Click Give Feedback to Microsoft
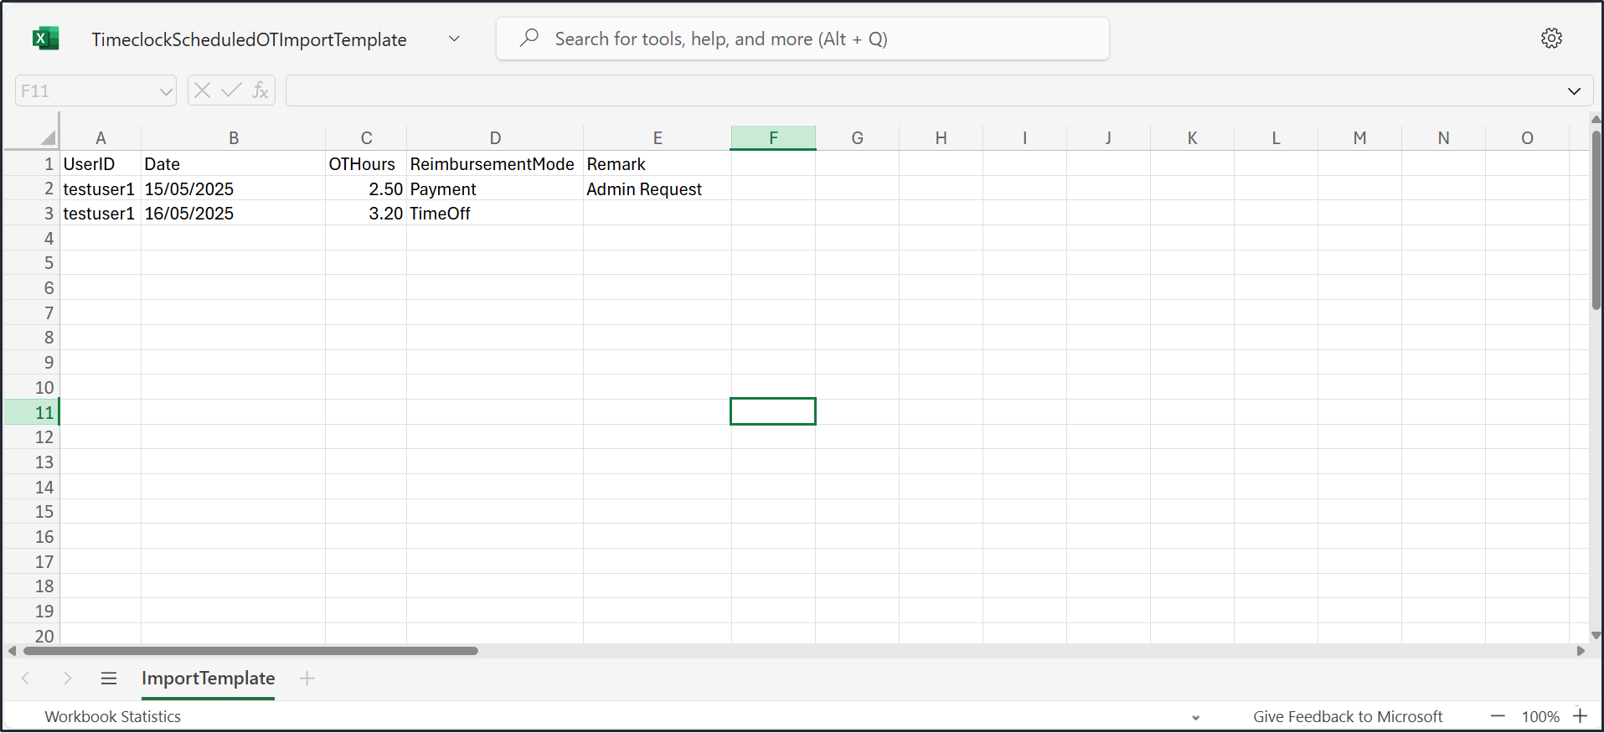Image resolution: width=1604 pixels, height=733 pixels. 1348,716
